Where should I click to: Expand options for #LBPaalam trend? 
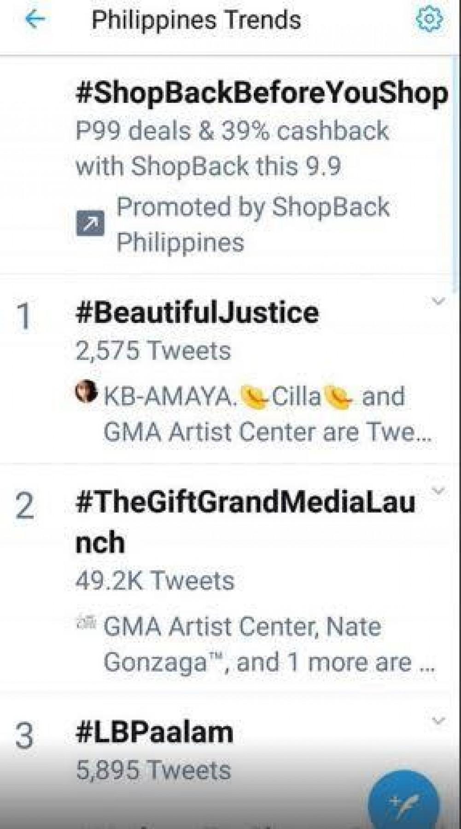pyautogui.click(x=438, y=721)
